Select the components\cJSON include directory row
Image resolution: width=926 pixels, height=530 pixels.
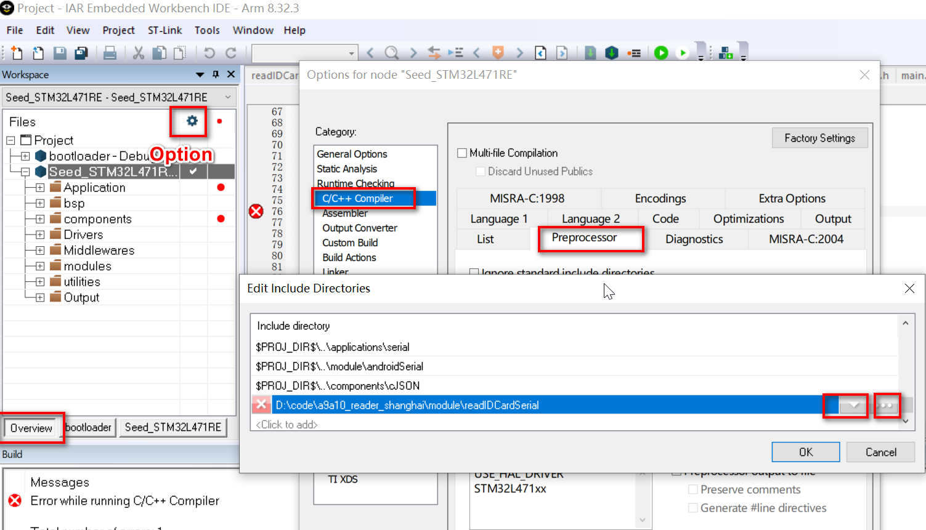(x=574, y=386)
